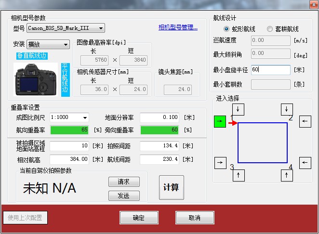Open the 型号 camera model dropdown
Image resolution: width=319 pixels, height=234 pixels.
[x=66, y=28]
